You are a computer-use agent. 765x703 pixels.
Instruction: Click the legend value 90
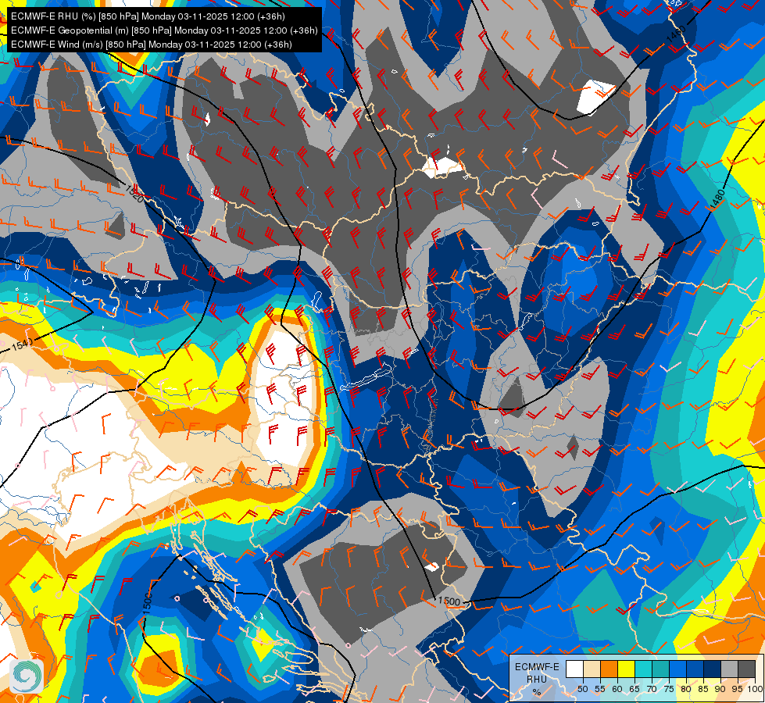pos(720,689)
